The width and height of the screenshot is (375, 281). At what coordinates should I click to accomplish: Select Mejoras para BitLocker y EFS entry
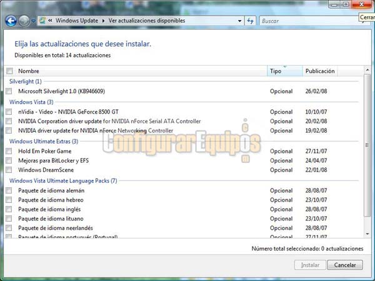click(x=53, y=160)
